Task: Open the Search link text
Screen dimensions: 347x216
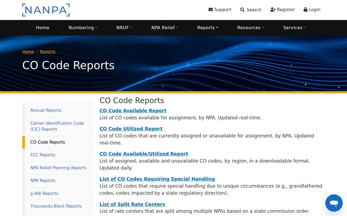Action: (254, 10)
